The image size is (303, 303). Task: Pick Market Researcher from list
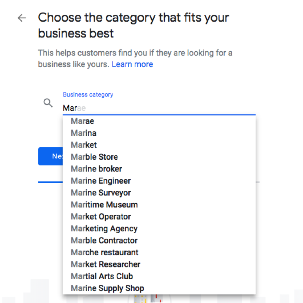[106, 264]
